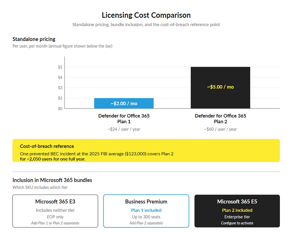The height and width of the screenshot is (233, 293).
Task: Click 'Add Plan 1 or Plan 2 separately'
Action: tap(55, 223)
